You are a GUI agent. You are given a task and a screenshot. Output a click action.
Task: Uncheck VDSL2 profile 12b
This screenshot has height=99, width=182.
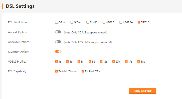click(113, 61)
